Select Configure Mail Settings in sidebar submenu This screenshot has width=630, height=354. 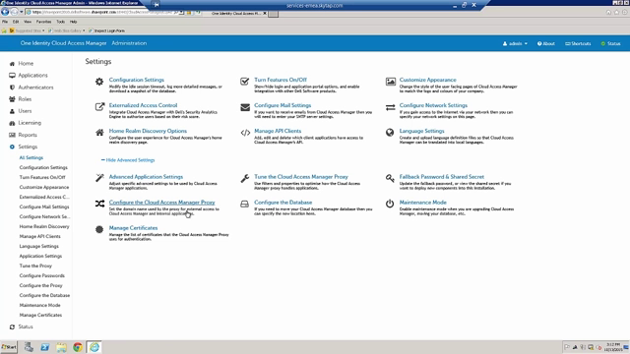[44, 206]
